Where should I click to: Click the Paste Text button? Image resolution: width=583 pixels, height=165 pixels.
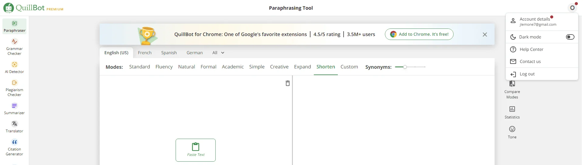click(196, 150)
